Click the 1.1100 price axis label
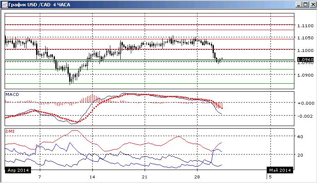 [306, 26]
